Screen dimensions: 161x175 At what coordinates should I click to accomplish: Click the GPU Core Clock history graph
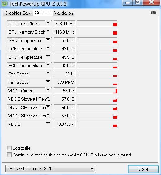(97, 24)
